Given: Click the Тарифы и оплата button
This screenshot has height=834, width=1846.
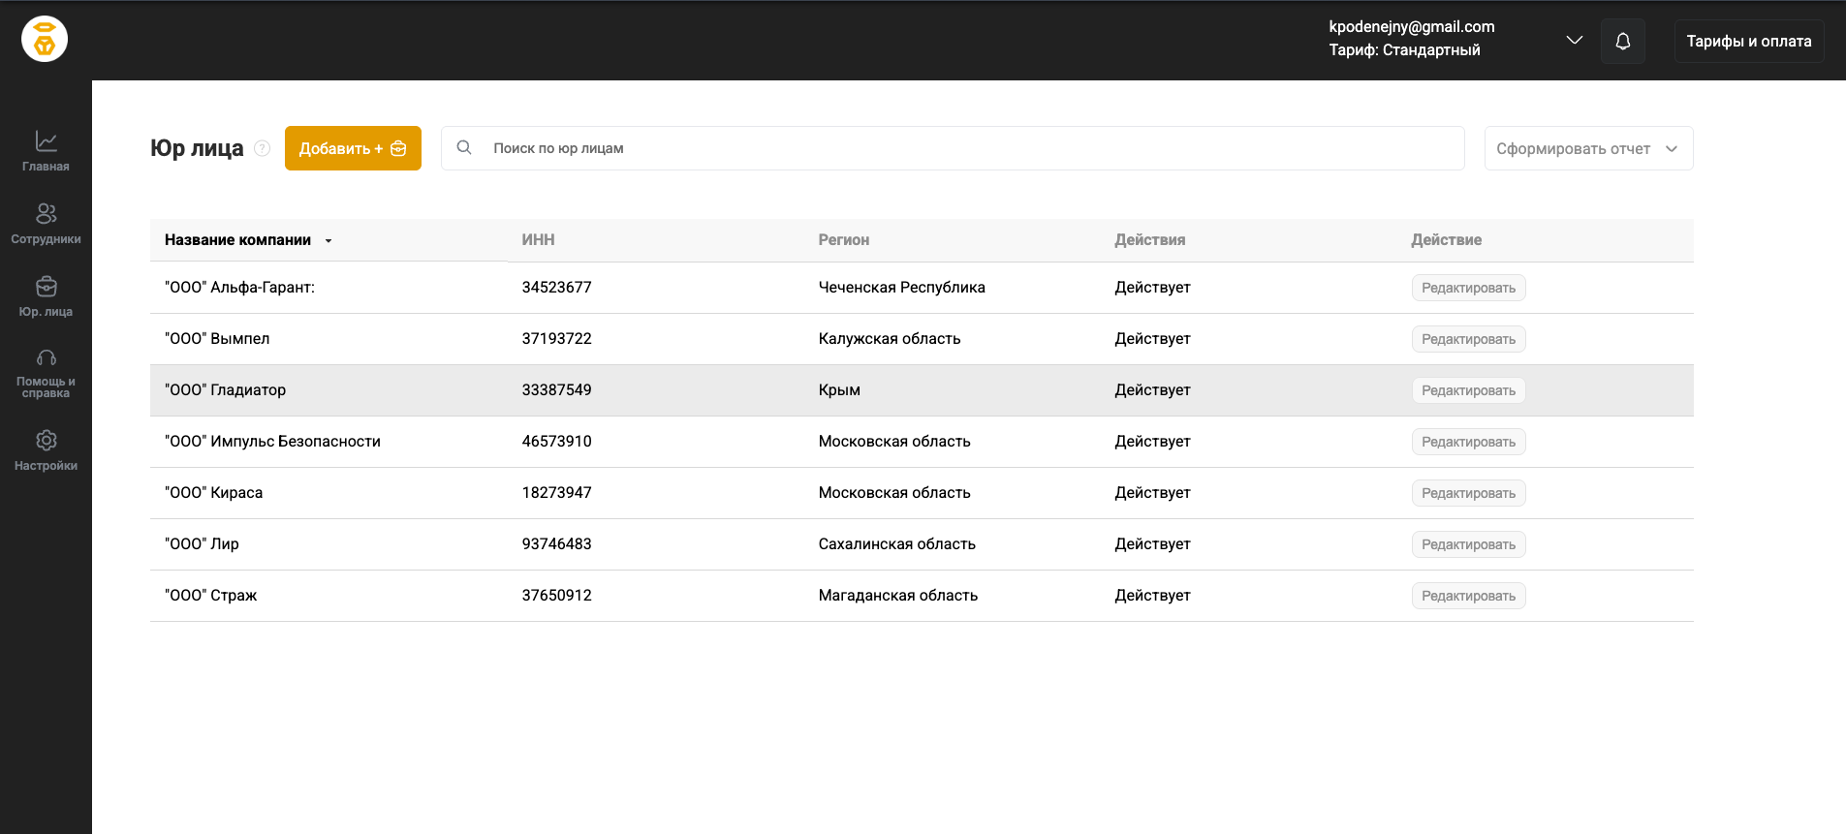Looking at the screenshot, I should 1749,42.
